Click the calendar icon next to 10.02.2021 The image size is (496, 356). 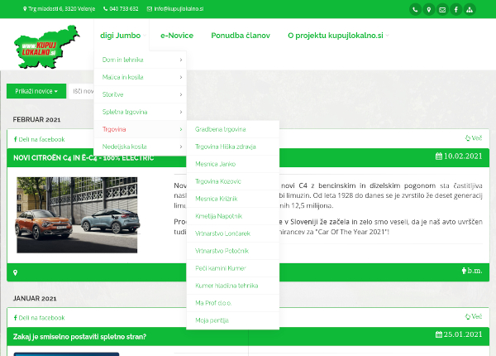click(x=439, y=156)
